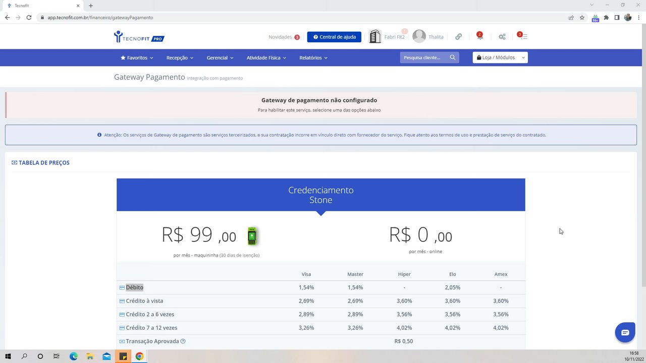Toggle Chrome side panel
The width and height of the screenshot is (646, 363).
[617, 17]
